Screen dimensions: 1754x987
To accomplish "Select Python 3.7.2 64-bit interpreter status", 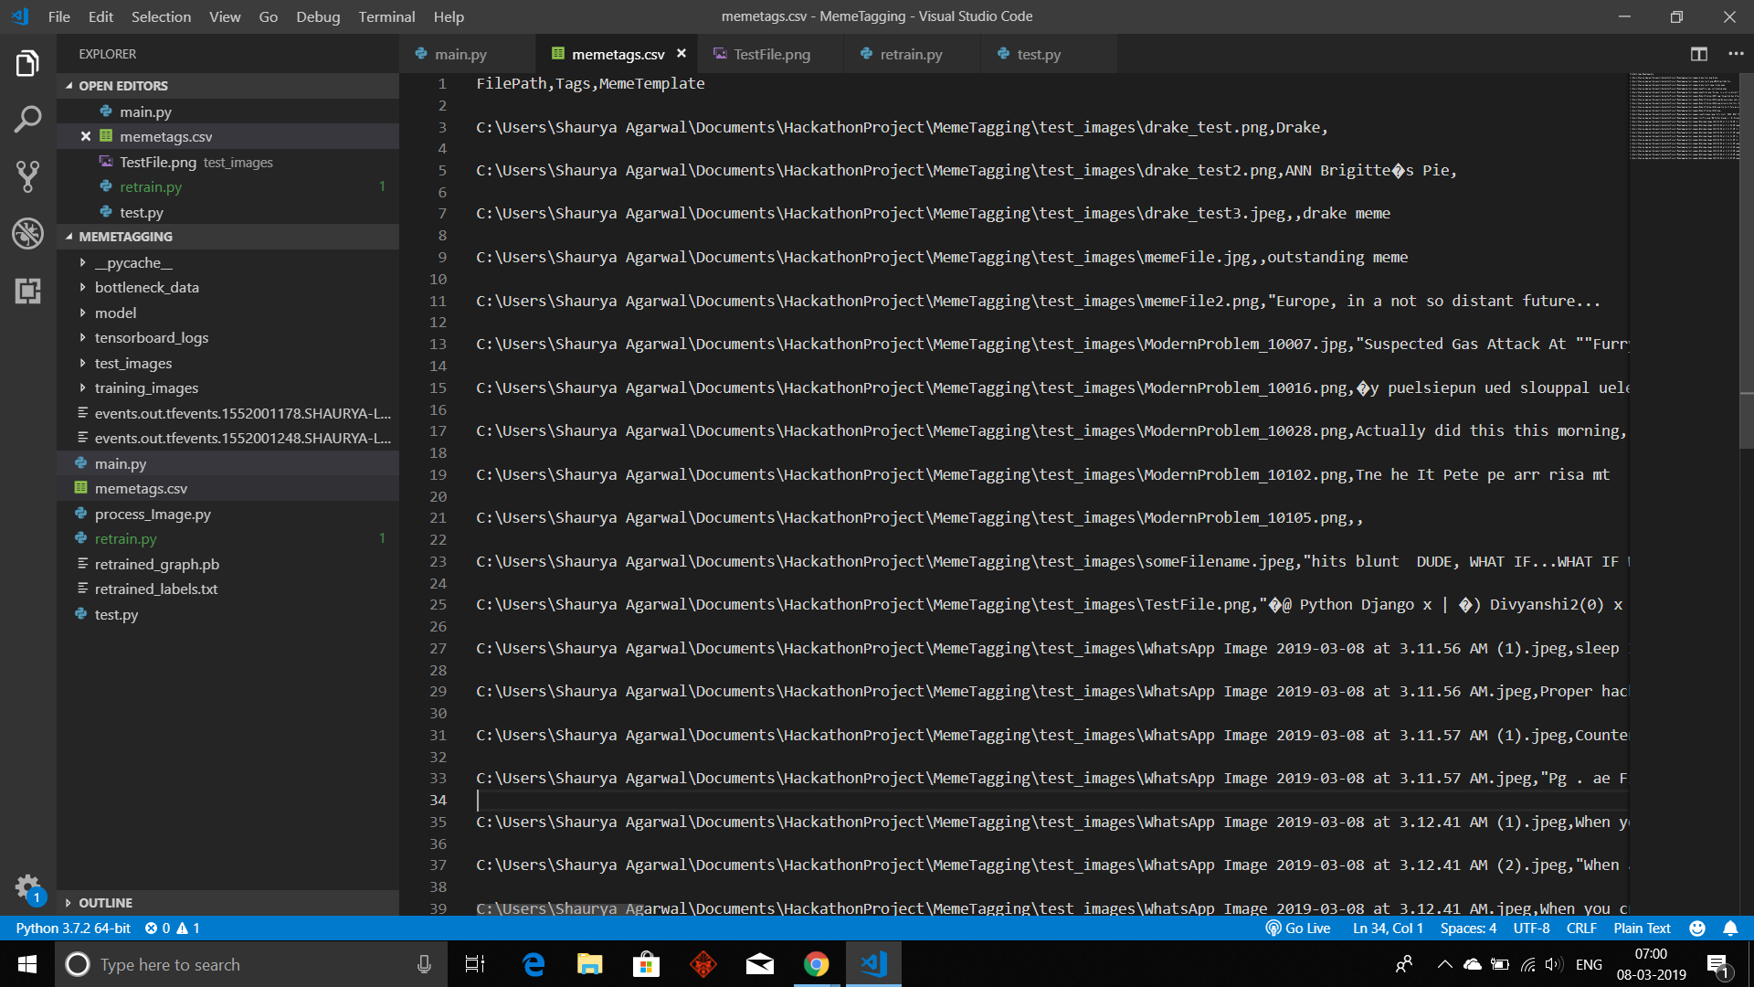I will 73,929.
